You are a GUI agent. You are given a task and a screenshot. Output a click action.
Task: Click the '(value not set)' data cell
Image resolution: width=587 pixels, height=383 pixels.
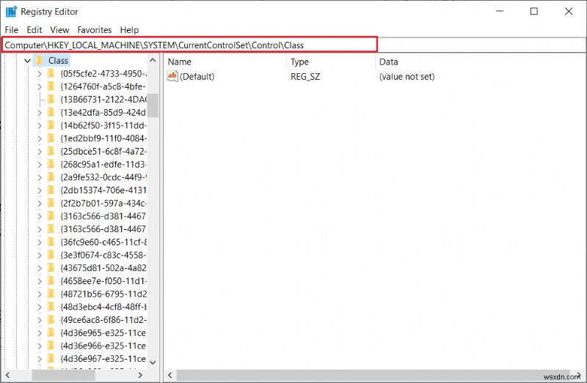coord(407,77)
